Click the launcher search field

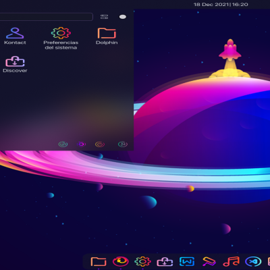pos(46,17)
